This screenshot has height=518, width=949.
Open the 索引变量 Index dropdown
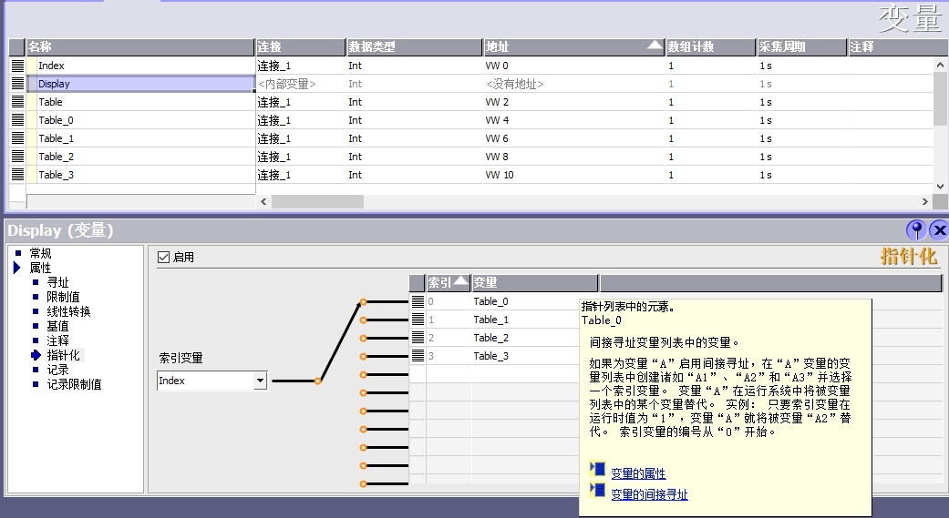260,381
